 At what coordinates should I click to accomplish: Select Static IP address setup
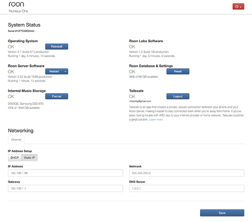pos(29,158)
